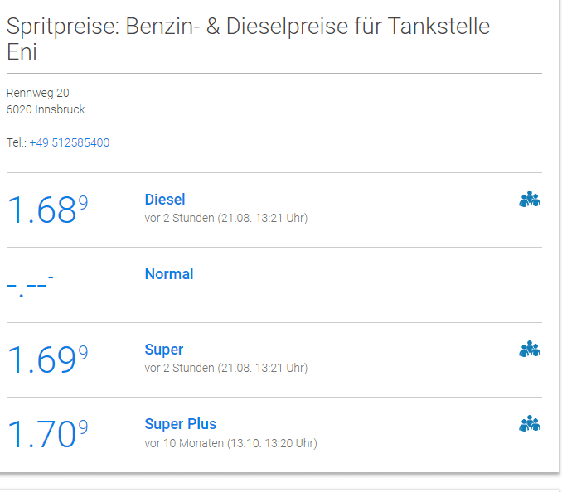Click the 6020 Innsbruck city line
This screenshot has height=492, width=562.
pyautogui.click(x=46, y=109)
